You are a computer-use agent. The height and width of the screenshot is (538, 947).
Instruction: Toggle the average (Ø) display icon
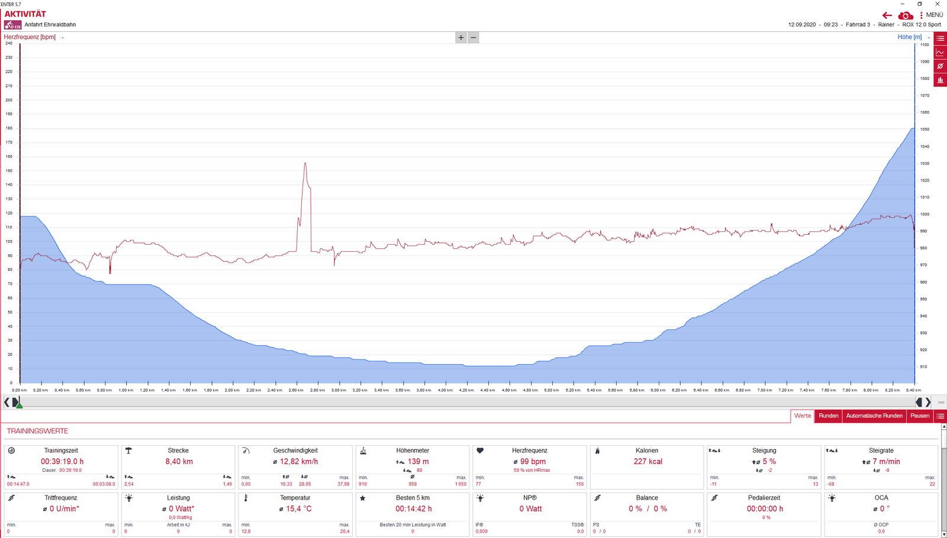tap(940, 66)
